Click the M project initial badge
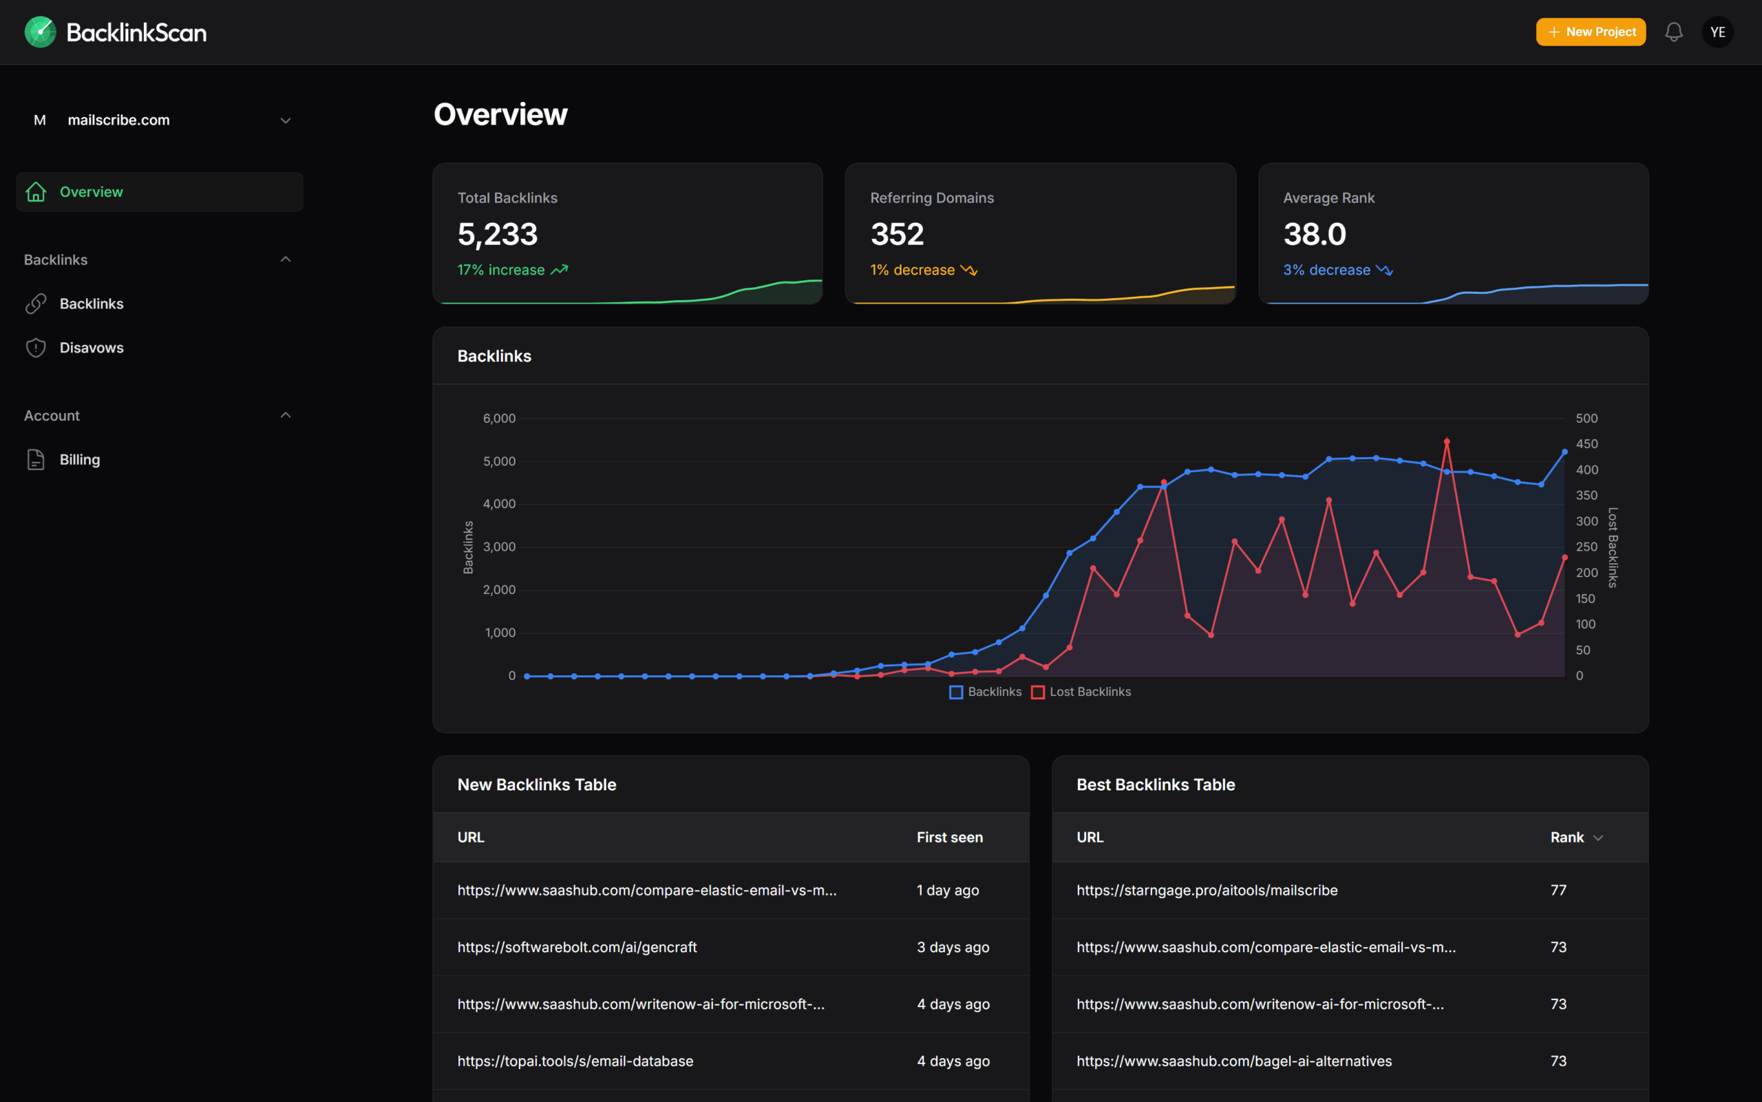 click(40, 120)
